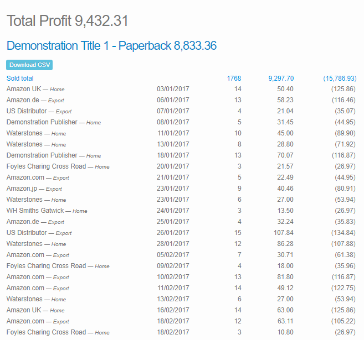Image resolution: width=364 pixels, height=340 pixels.
Task: Click the amount 50.40
Action: [x=285, y=89]
